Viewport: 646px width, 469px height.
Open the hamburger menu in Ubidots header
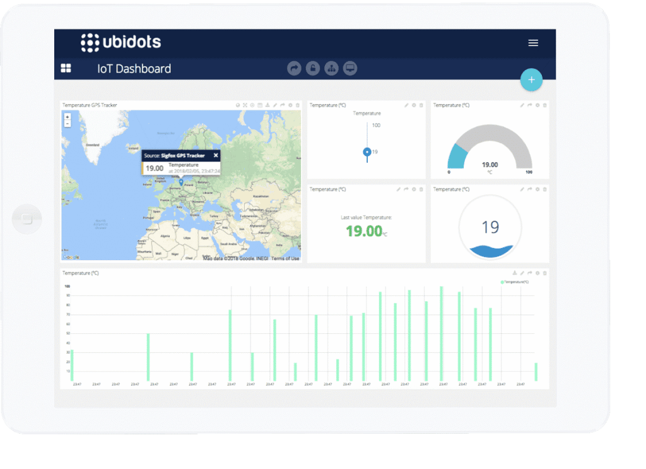(533, 43)
